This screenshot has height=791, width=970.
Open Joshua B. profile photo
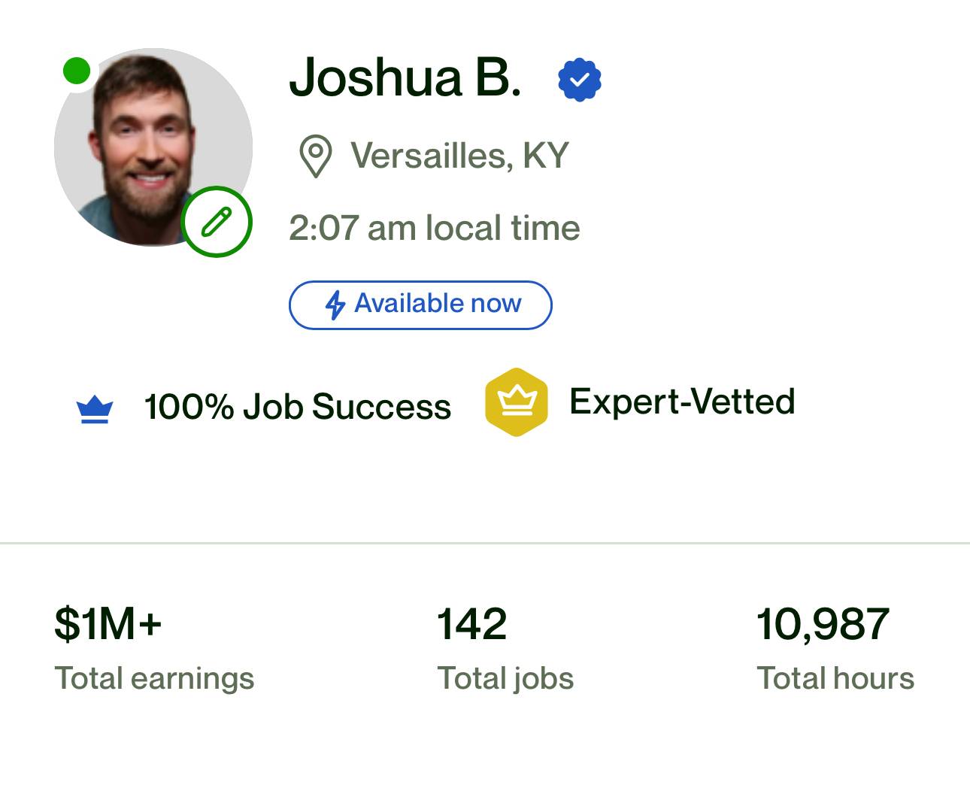tap(153, 147)
